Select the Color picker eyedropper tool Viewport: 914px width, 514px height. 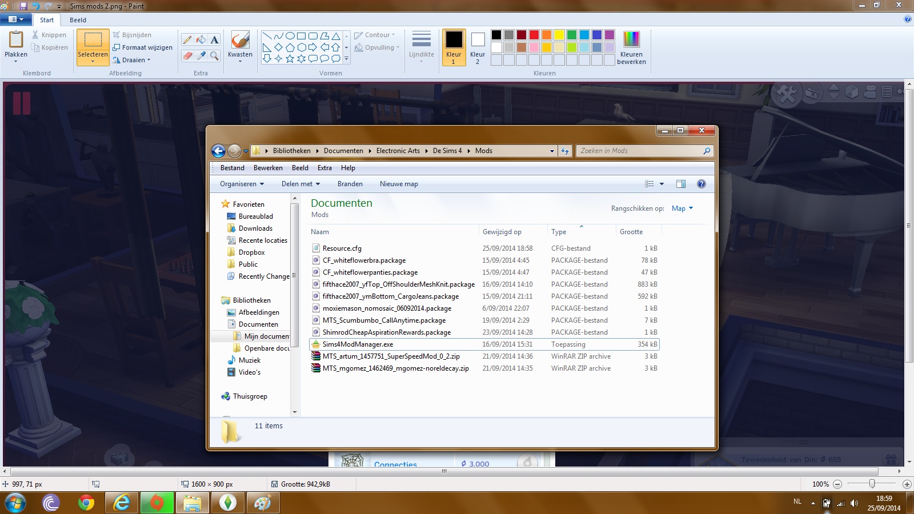click(201, 55)
